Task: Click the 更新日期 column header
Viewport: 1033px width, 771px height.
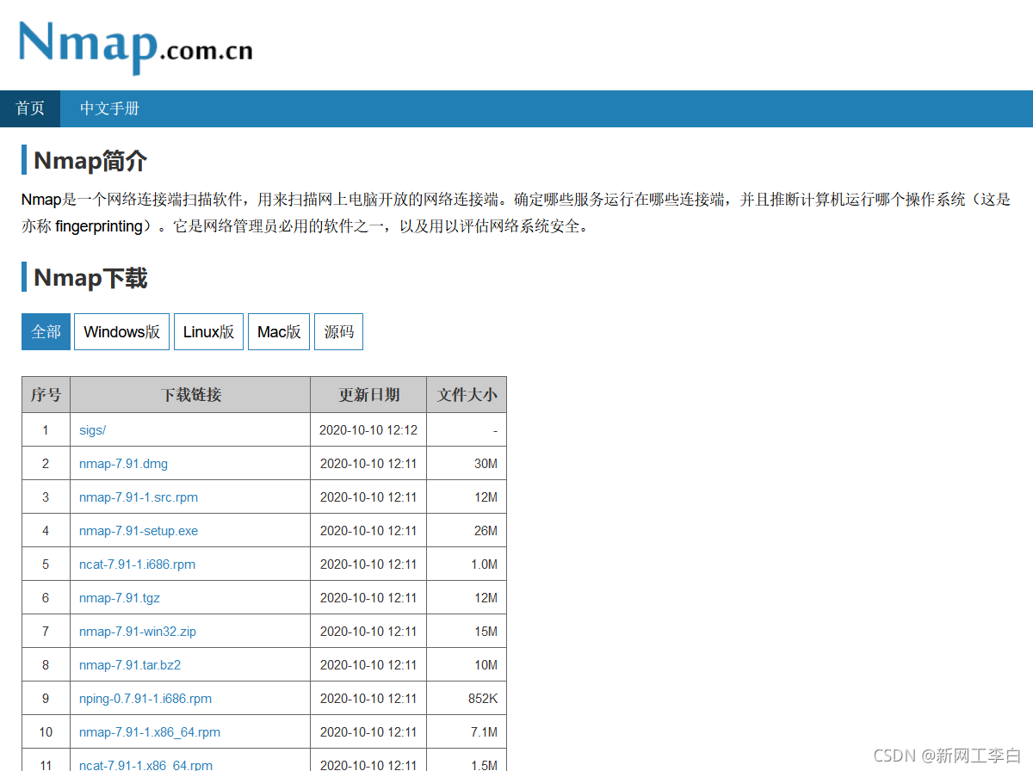Action: (x=368, y=395)
